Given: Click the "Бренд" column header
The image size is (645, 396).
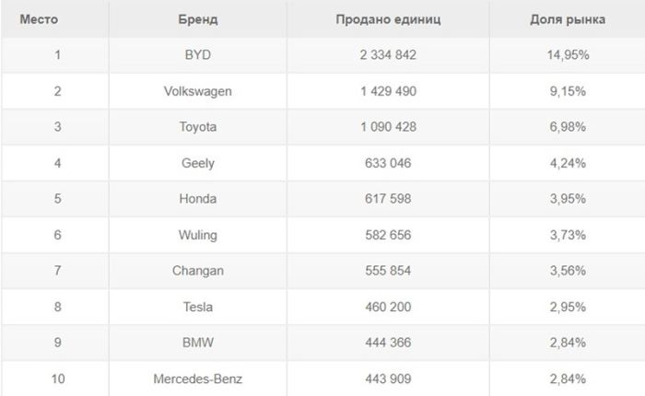Looking at the screenshot, I should coord(198,19).
